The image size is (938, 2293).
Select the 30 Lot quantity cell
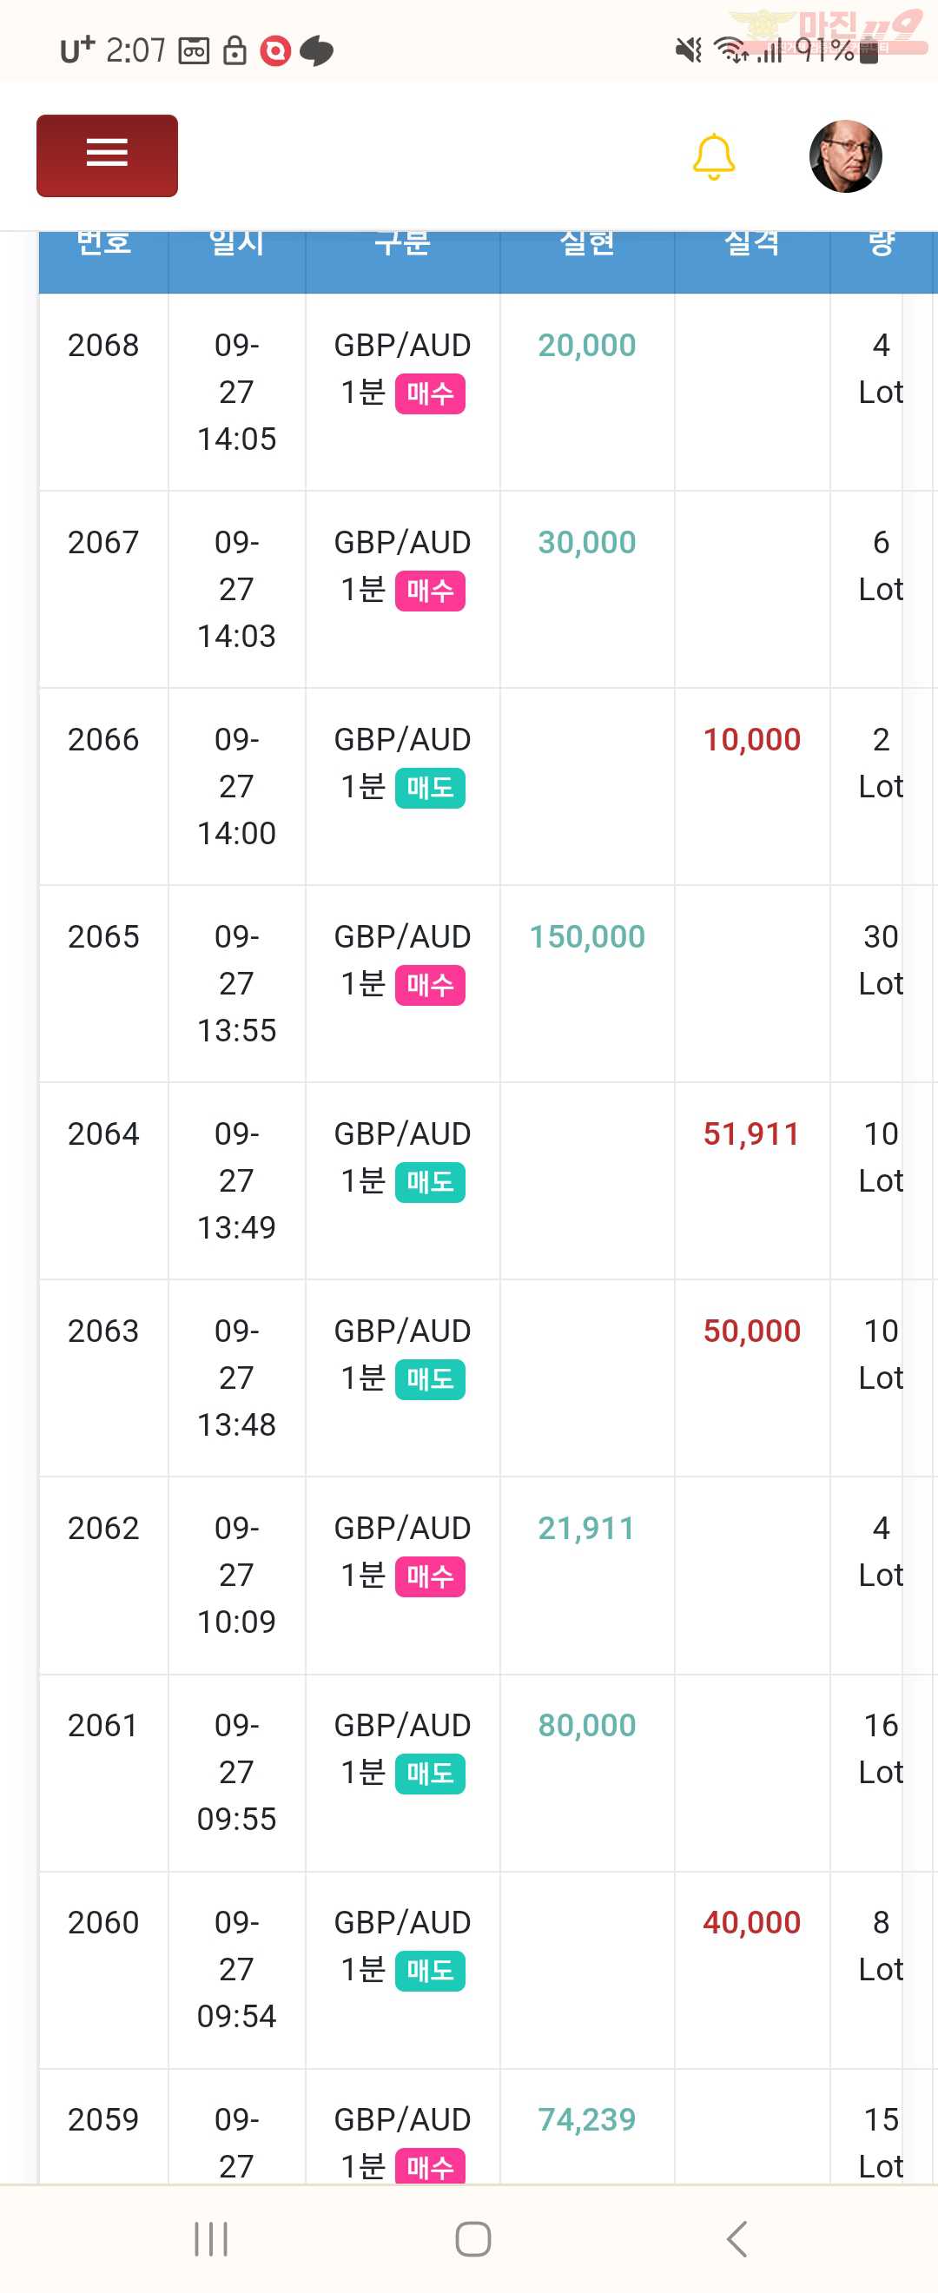point(881,960)
